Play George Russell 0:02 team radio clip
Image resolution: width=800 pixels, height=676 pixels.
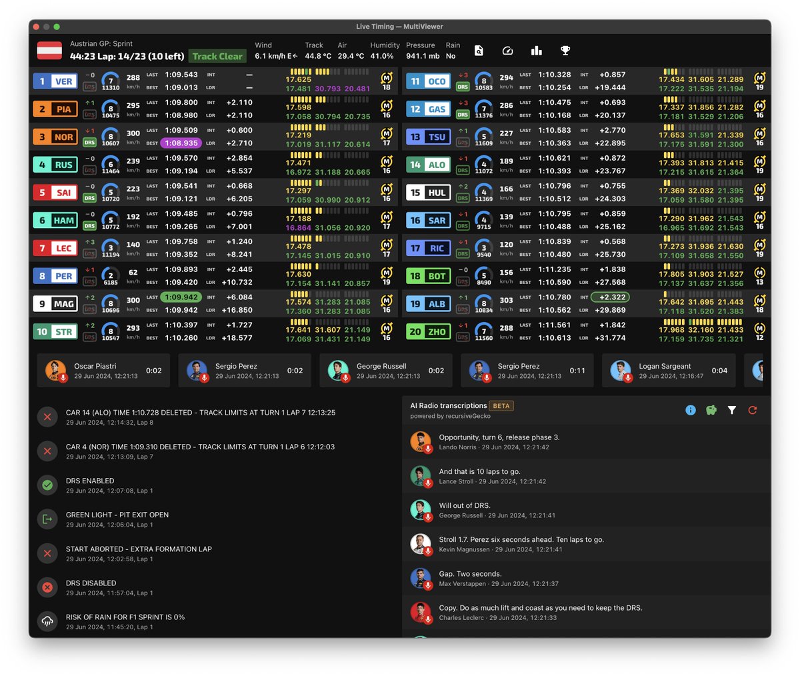tap(386, 371)
